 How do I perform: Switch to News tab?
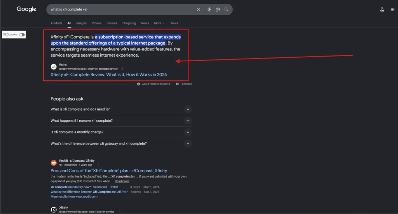pyautogui.click(x=145, y=23)
